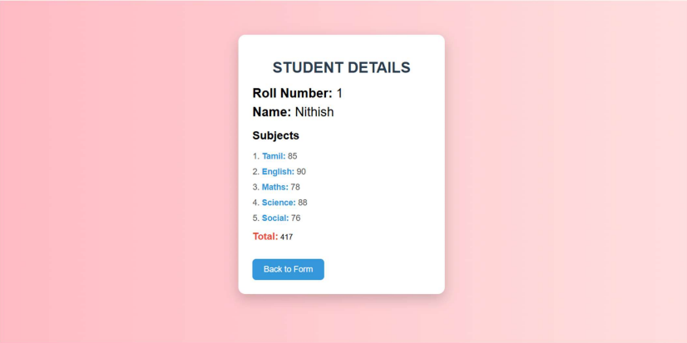Click the Maths subject label
The height and width of the screenshot is (343, 687).
pyautogui.click(x=274, y=188)
